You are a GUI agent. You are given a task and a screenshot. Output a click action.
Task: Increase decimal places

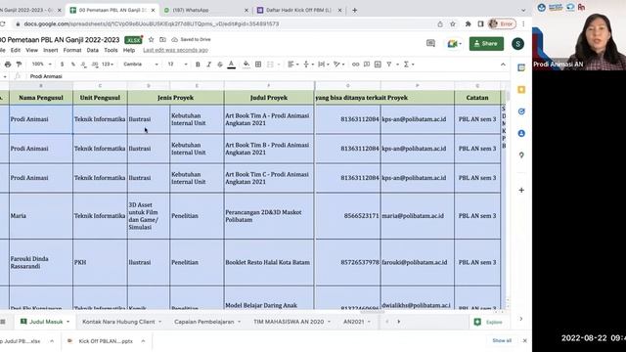click(x=95, y=65)
